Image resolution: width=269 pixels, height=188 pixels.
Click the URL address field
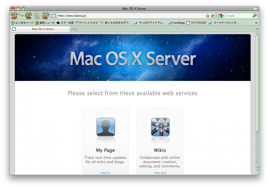131,16
